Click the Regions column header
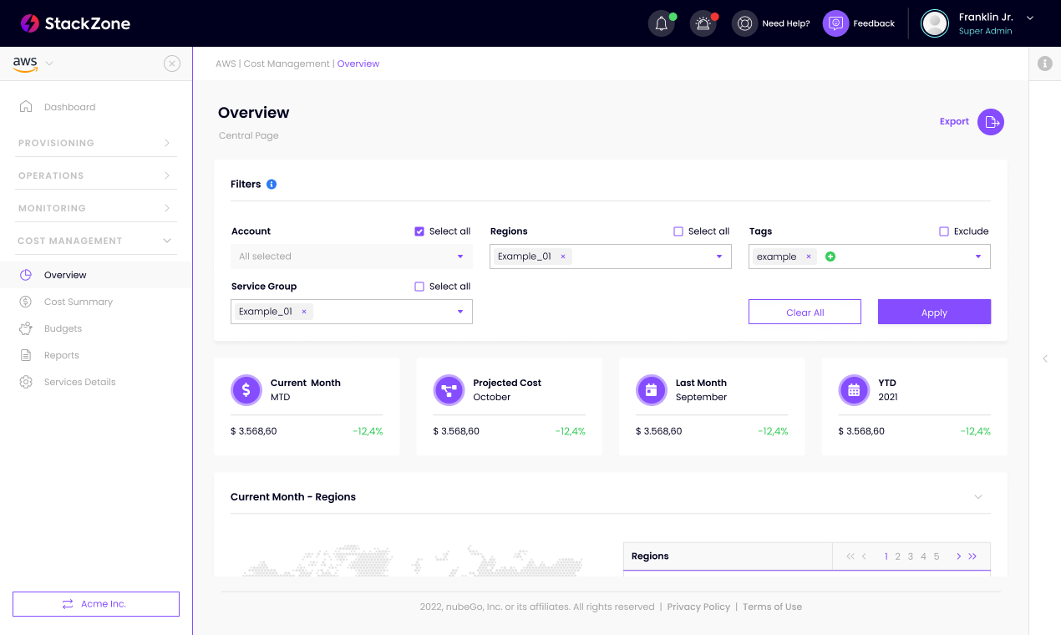 728,556
